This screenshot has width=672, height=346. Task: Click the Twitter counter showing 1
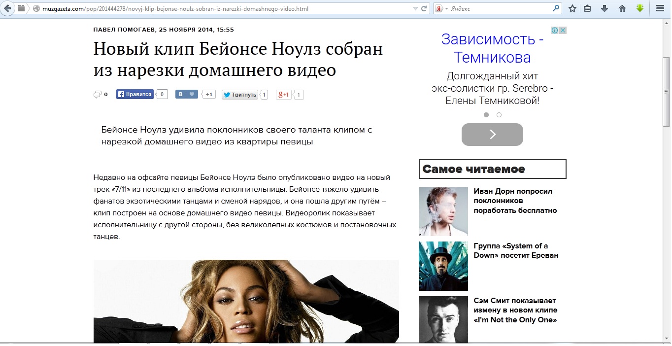tap(264, 95)
